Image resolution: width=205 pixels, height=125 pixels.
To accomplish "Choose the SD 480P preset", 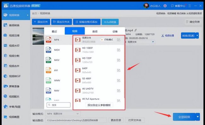I will (x=99, y=81).
